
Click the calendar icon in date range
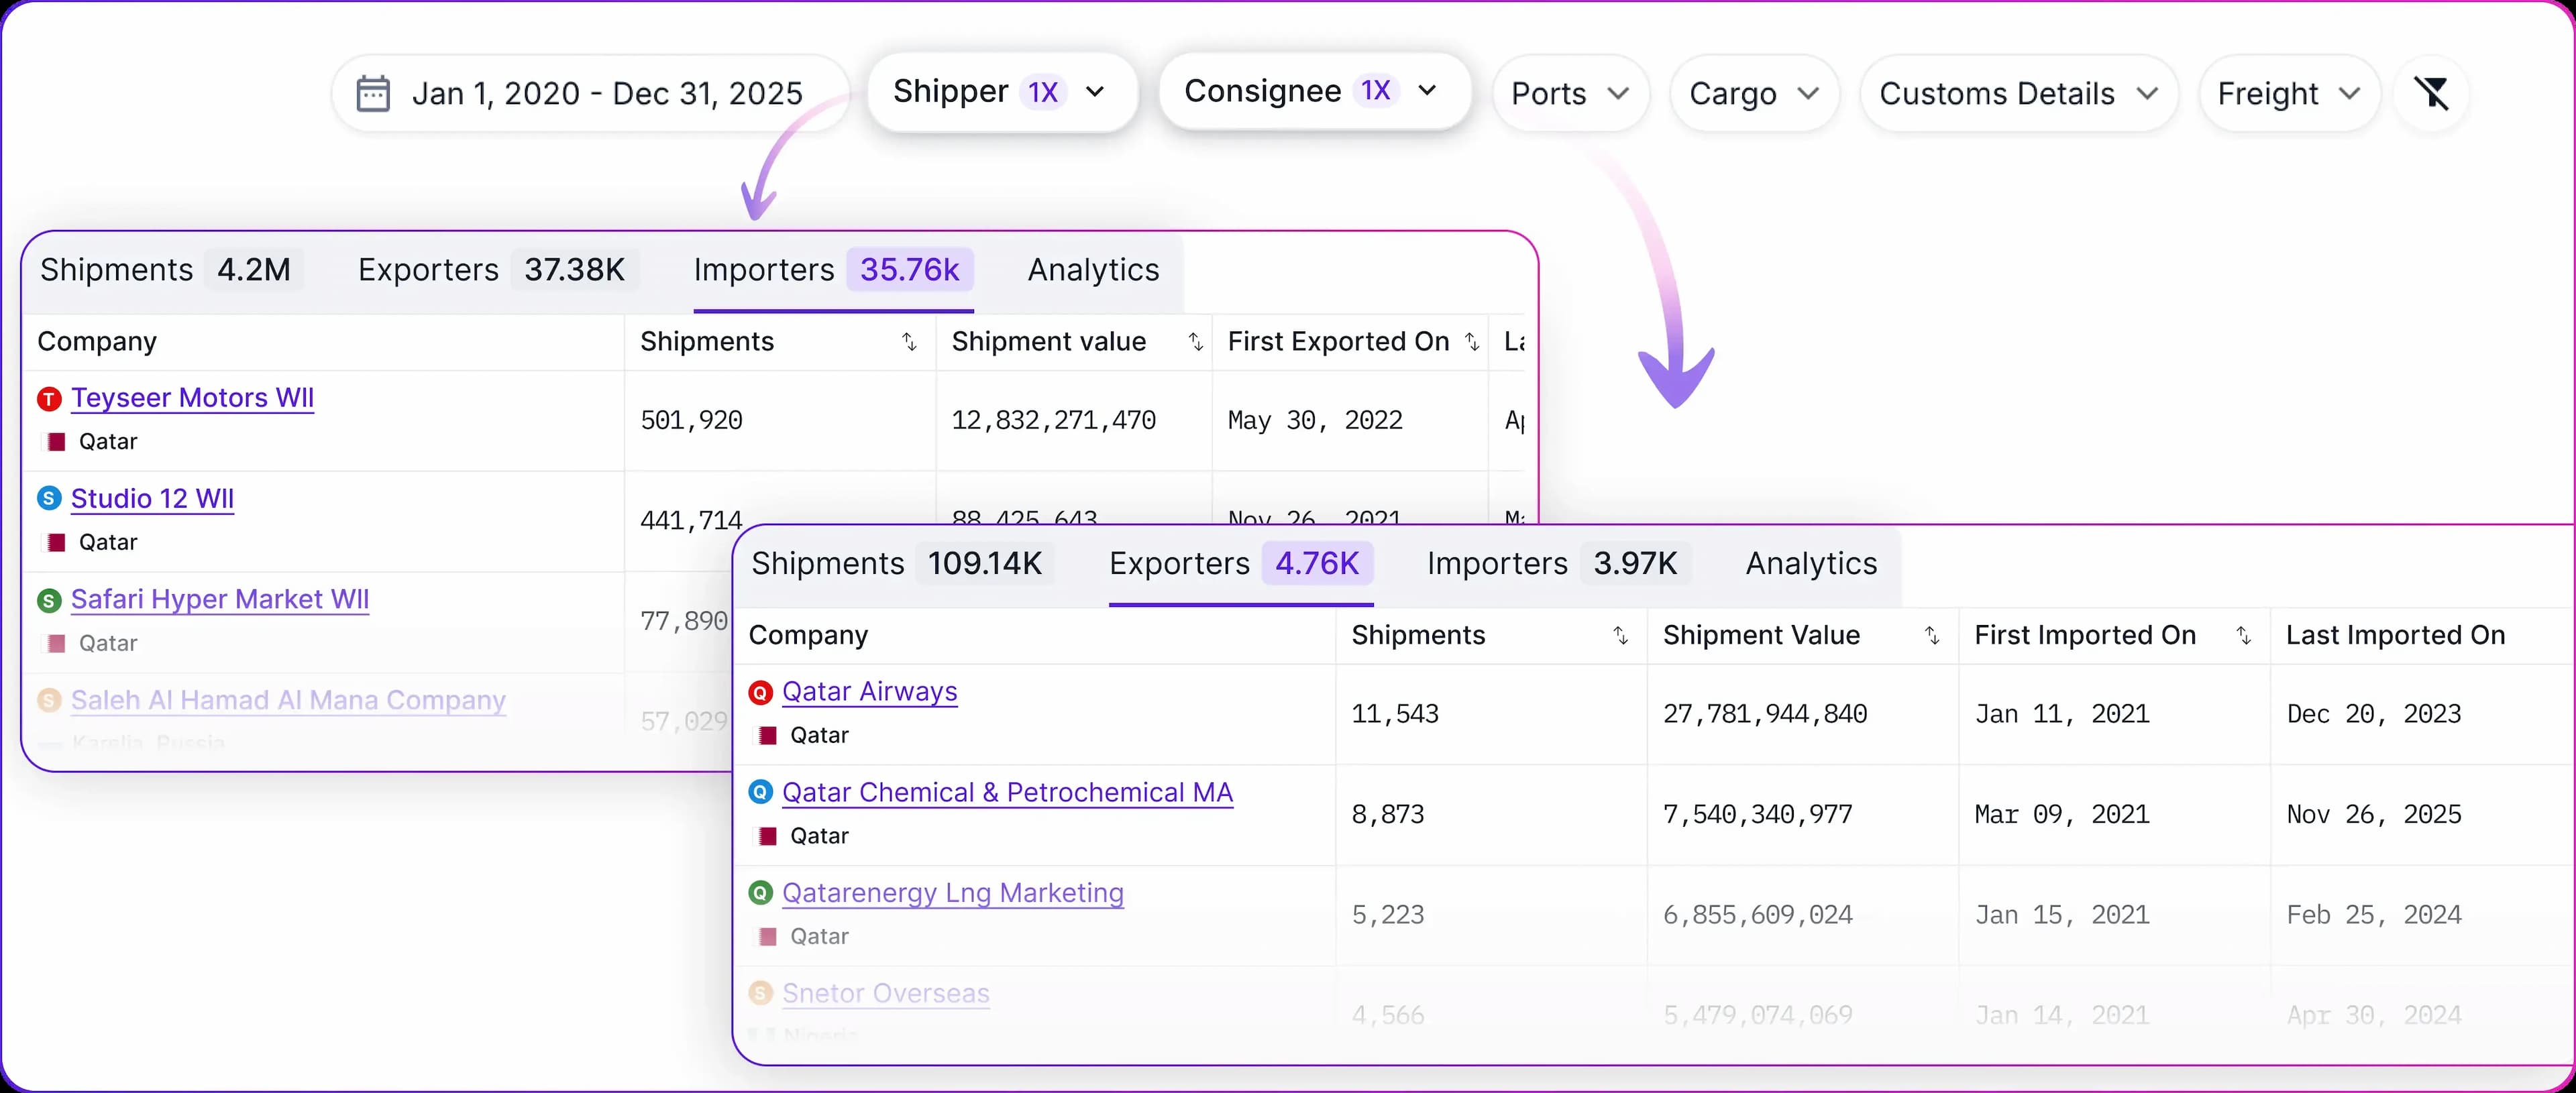coord(373,93)
